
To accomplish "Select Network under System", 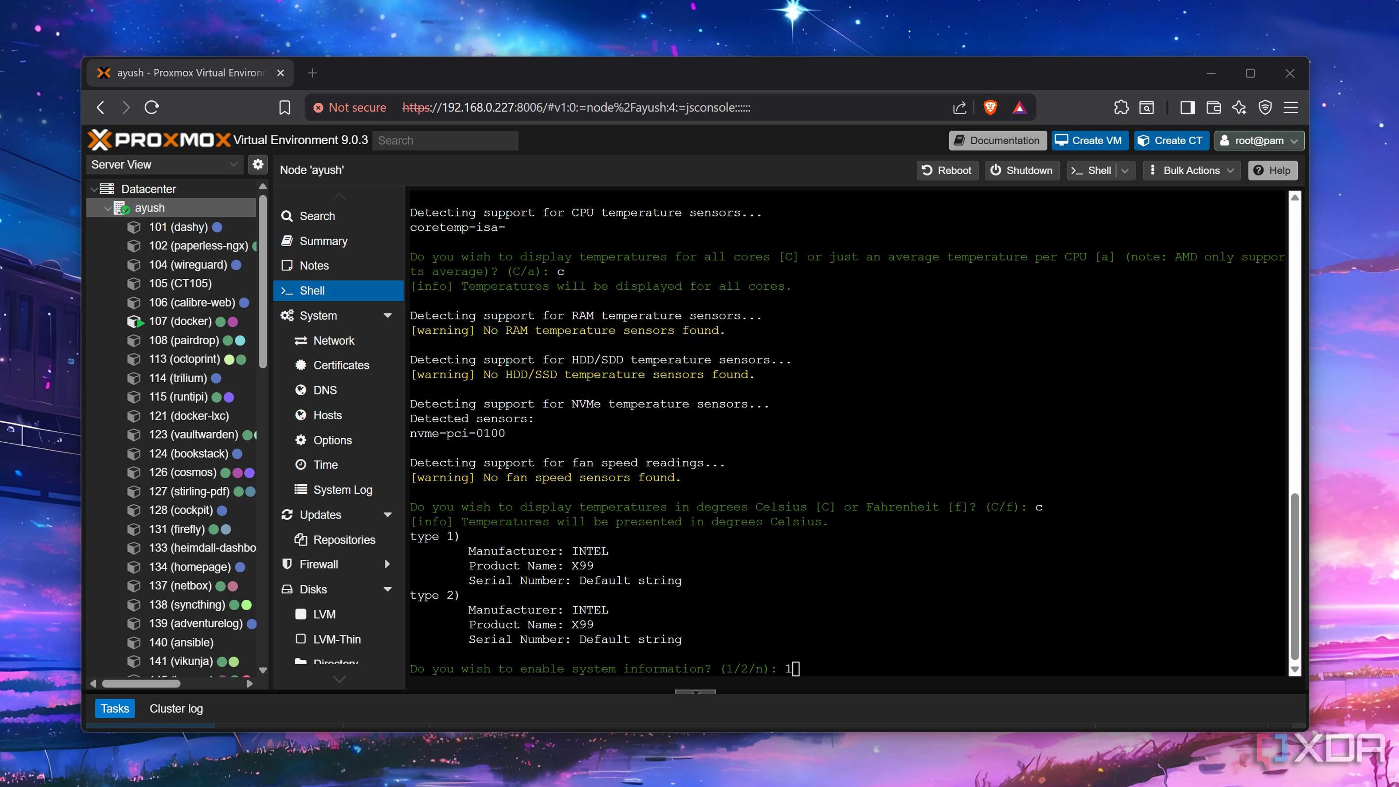I will [333, 341].
